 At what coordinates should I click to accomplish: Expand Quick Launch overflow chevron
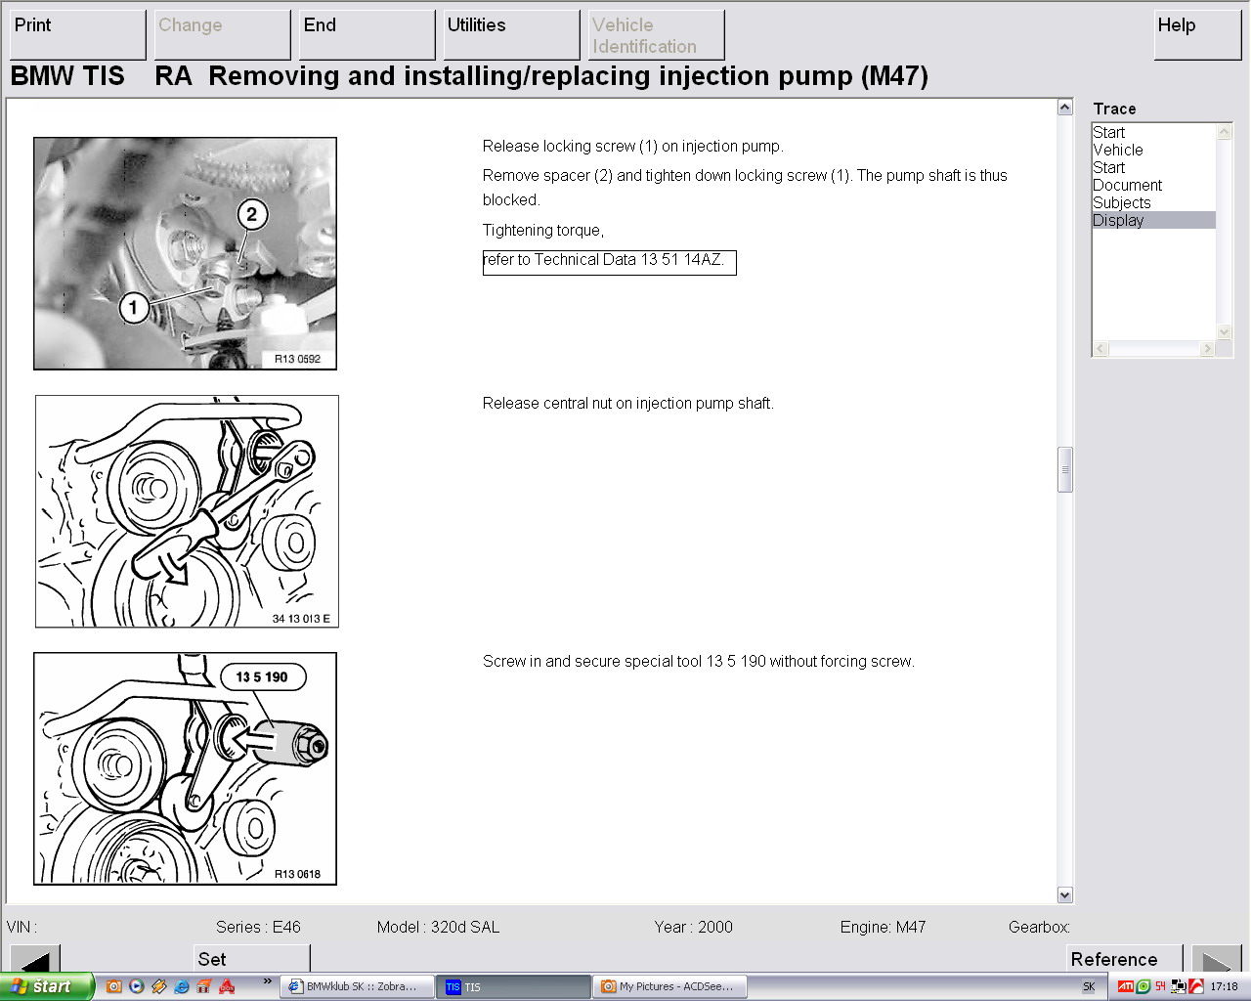click(x=268, y=981)
